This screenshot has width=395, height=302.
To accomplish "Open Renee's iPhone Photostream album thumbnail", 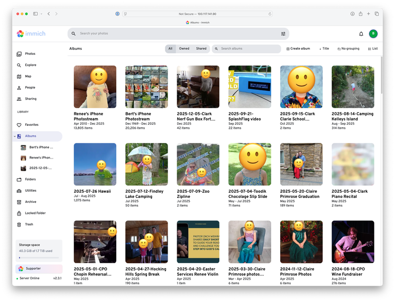I will (x=95, y=87).
